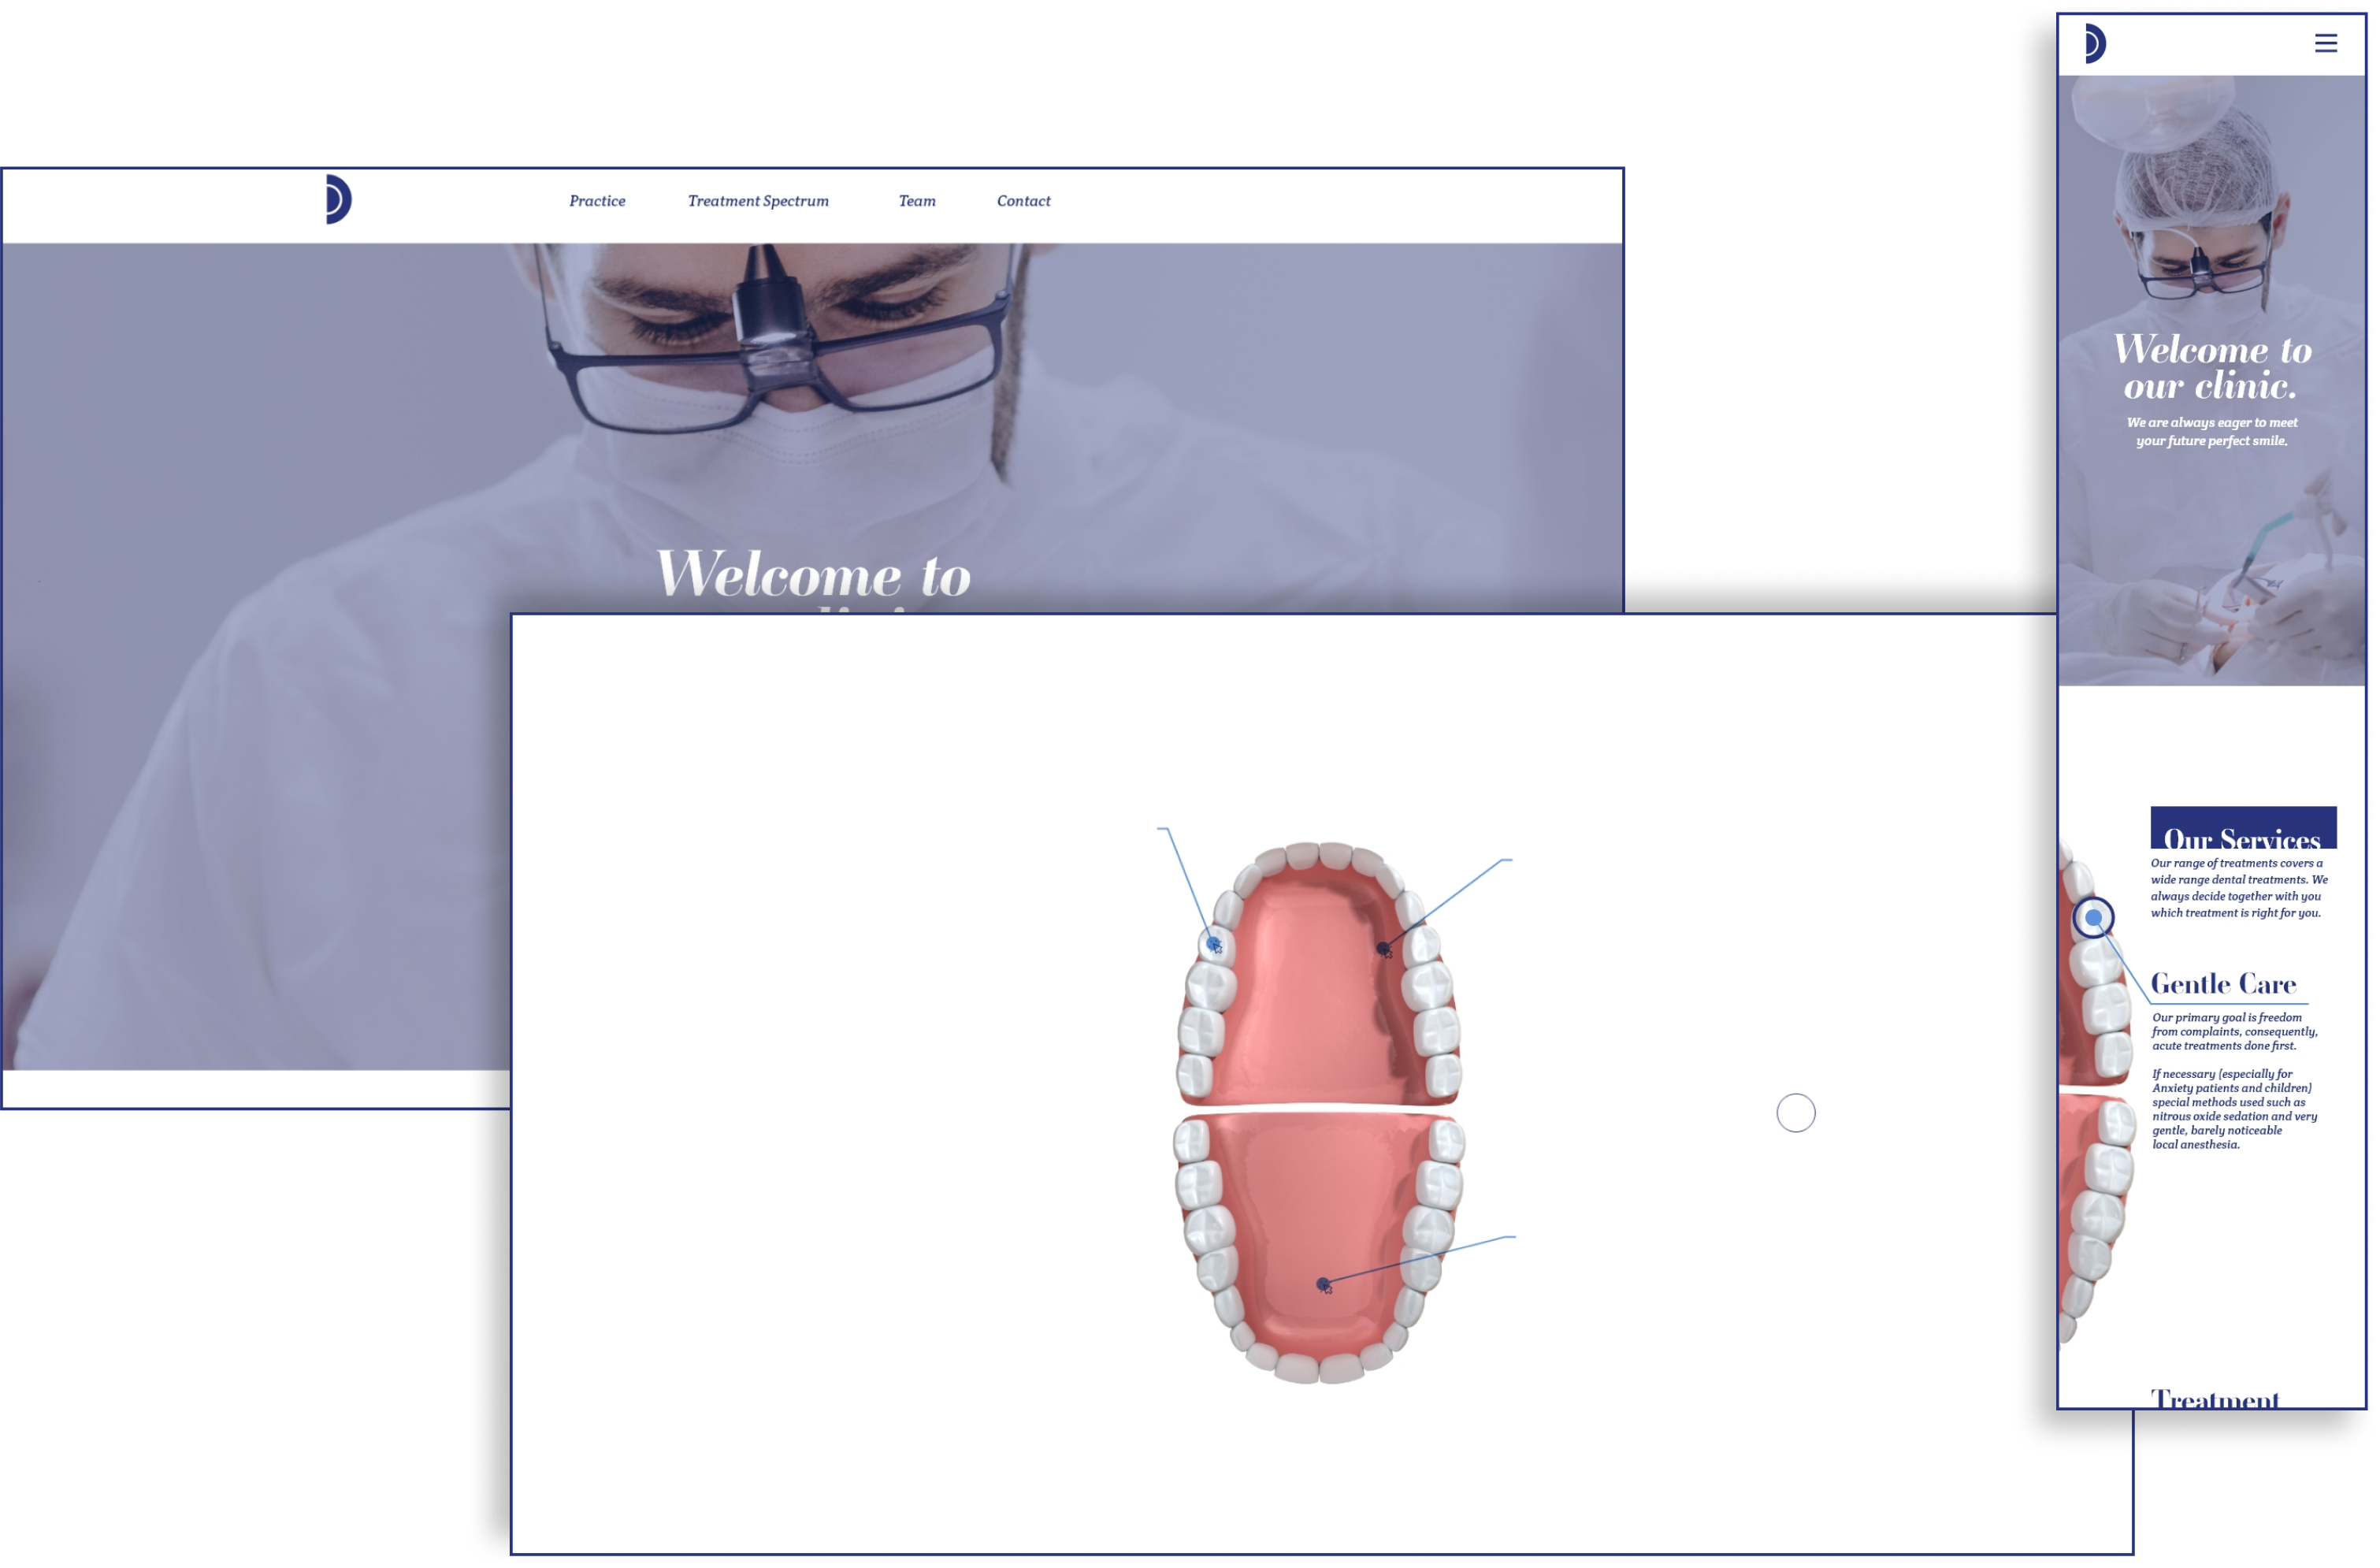Open the Practice navigation link
The width and height of the screenshot is (2380, 1568).
(597, 201)
